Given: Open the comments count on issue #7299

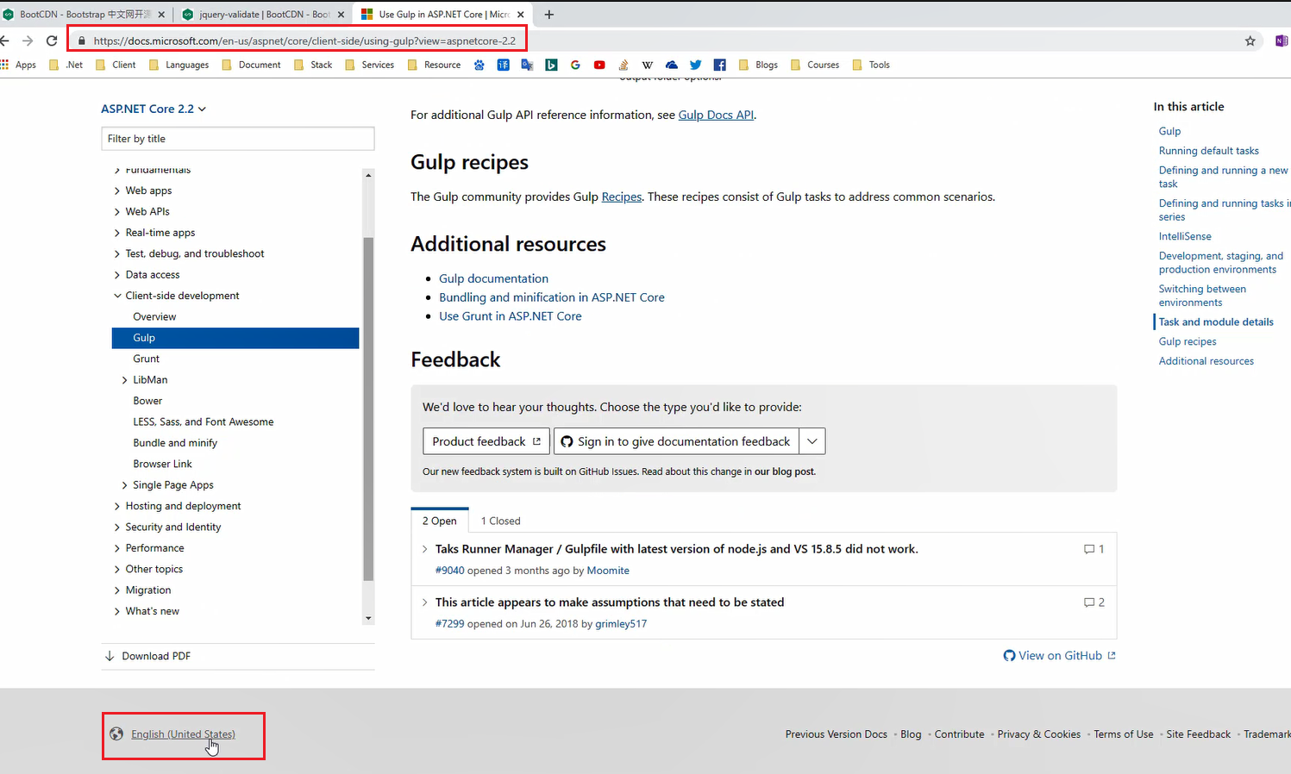Looking at the screenshot, I should click(1094, 602).
